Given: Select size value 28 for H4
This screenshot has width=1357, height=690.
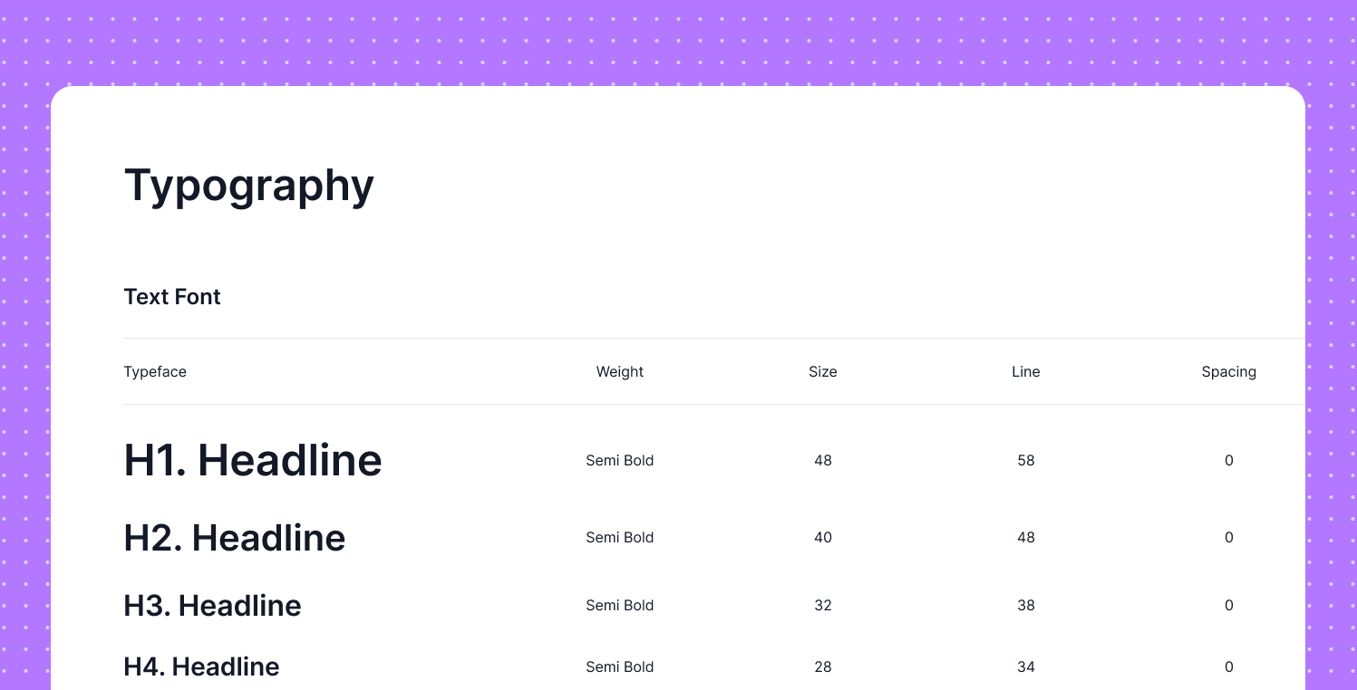Looking at the screenshot, I should [x=823, y=666].
